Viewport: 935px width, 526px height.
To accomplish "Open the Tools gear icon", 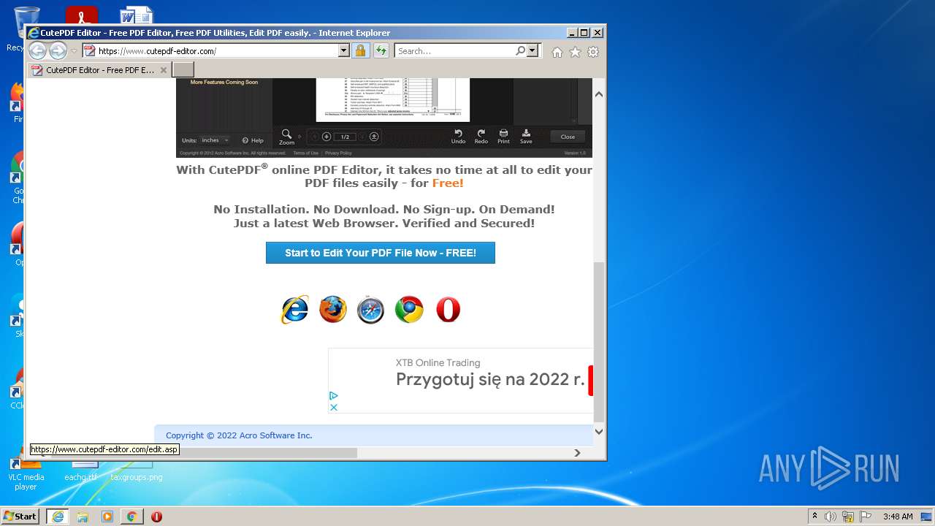I will pyautogui.click(x=593, y=52).
